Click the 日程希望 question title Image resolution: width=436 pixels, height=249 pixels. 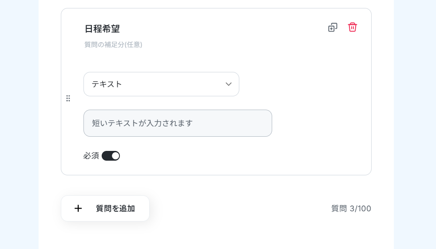click(x=102, y=29)
